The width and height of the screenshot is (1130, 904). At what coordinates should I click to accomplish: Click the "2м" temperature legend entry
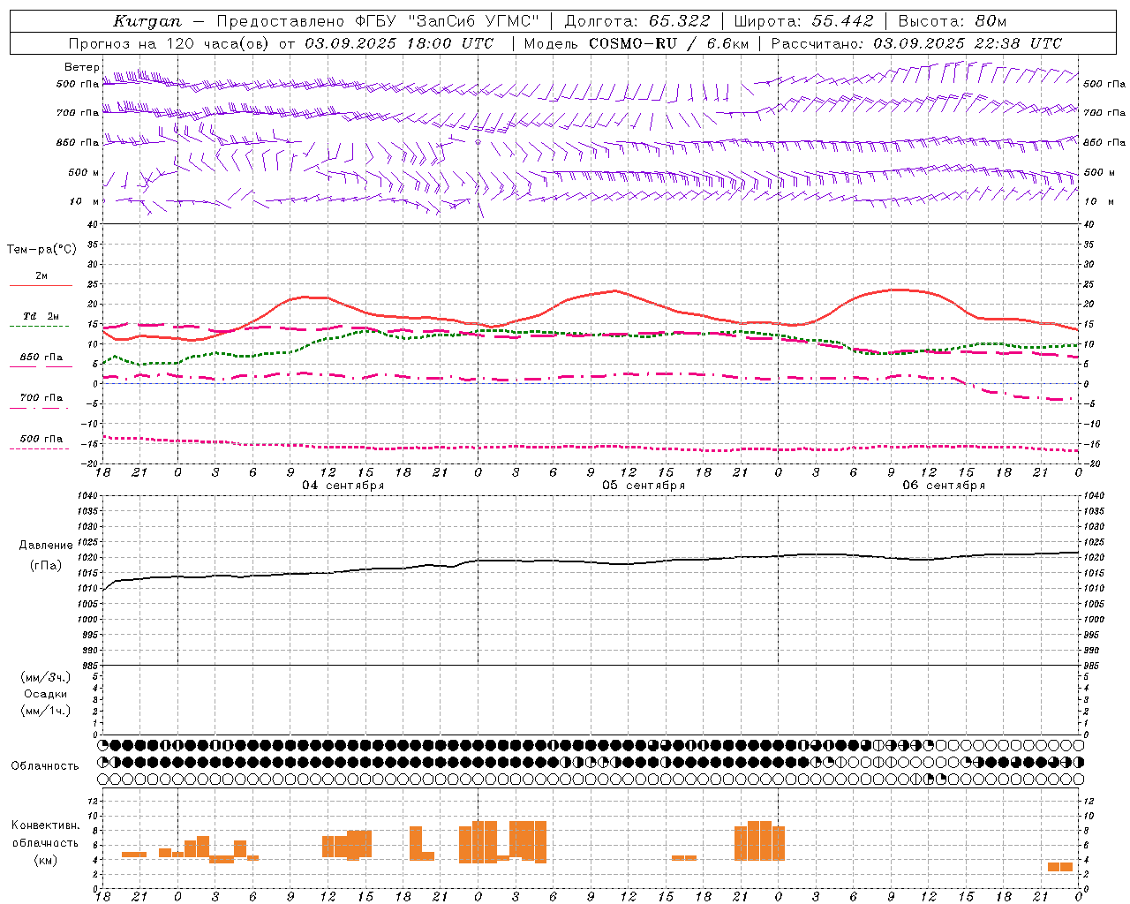(x=41, y=275)
